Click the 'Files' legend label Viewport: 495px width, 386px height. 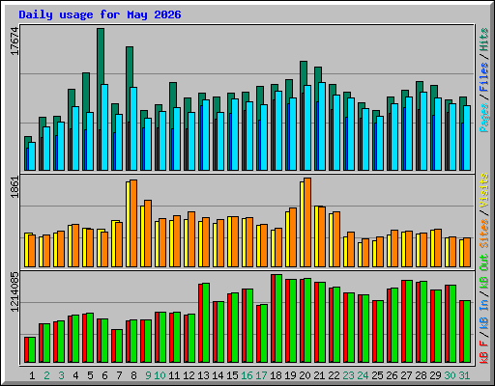click(x=484, y=77)
